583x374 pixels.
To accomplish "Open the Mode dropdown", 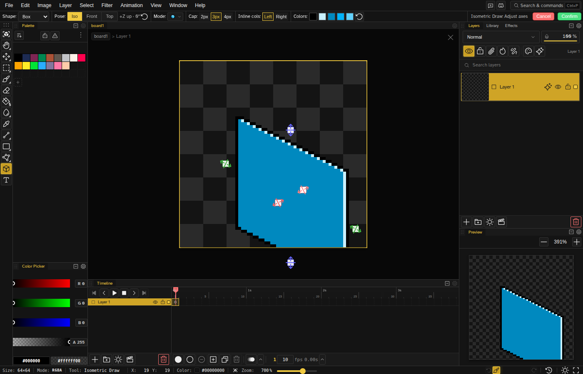I will tap(175, 17).
